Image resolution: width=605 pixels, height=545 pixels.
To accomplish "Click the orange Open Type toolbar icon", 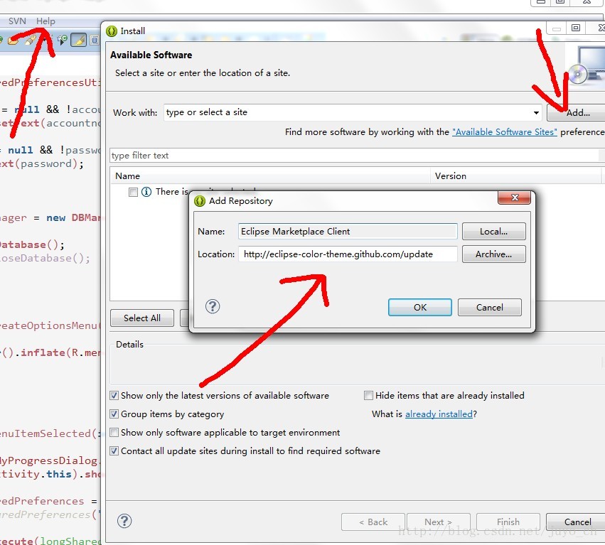I will 12,40.
